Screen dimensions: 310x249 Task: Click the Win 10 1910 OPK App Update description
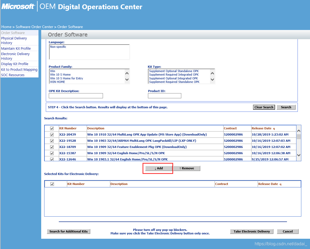[x=147, y=134]
